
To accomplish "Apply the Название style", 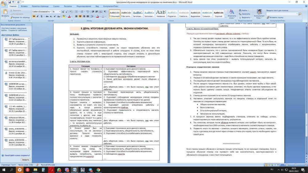I will pos(161,14).
